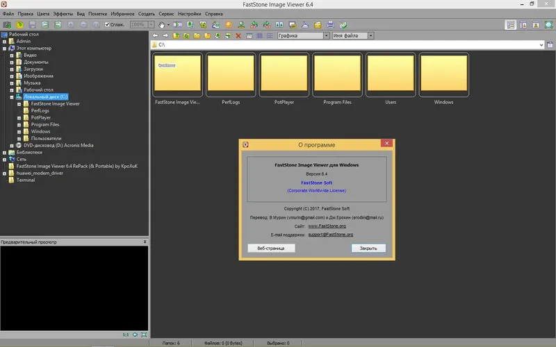
Task: Click the support@FastStone.org email link
Action: point(331,235)
